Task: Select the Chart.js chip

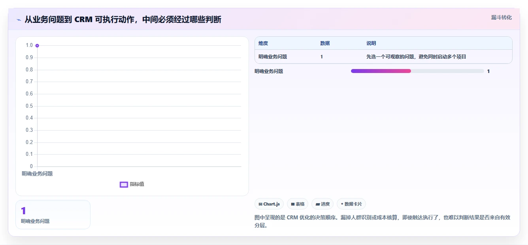Action: (269, 204)
